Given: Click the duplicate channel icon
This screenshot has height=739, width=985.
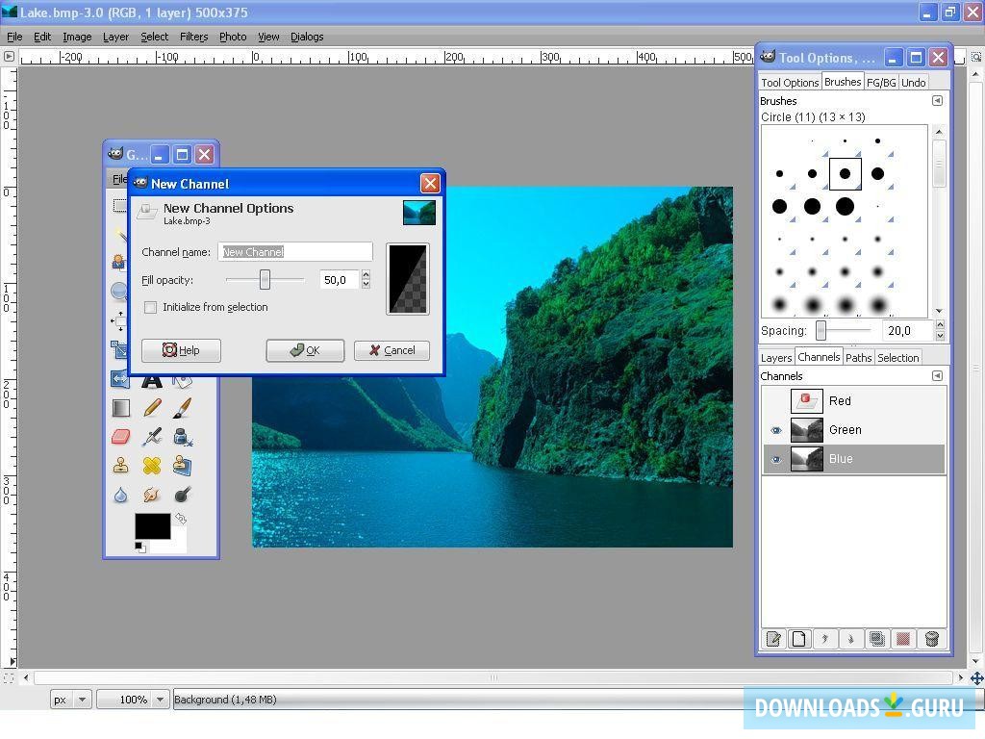Looking at the screenshot, I should tap(876, 639).
